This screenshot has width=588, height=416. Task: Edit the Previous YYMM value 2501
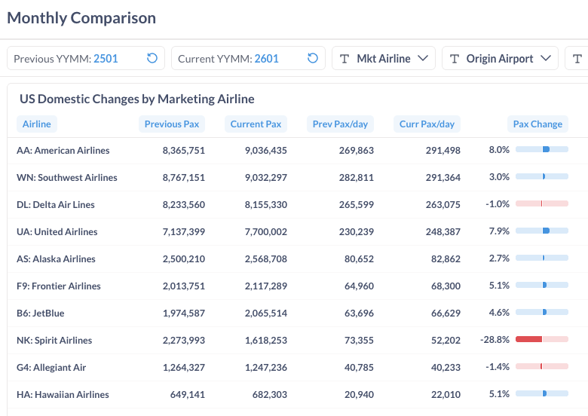pyautogui.click(x=106, y=59)
